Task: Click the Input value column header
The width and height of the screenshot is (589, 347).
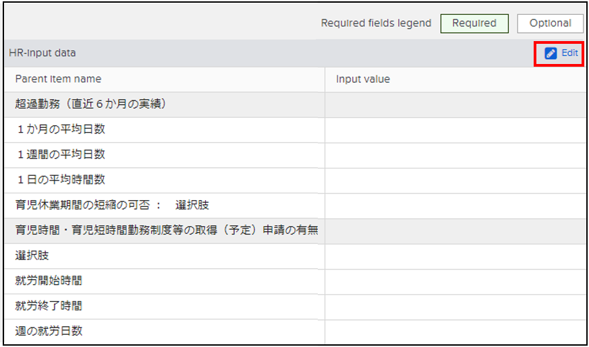Action: 363,79
